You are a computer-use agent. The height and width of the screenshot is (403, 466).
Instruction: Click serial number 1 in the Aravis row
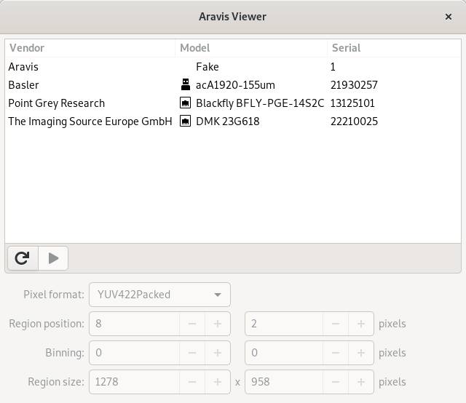pos(333,66)
